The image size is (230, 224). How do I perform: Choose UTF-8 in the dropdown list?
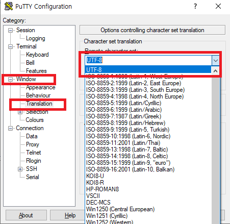pyautogui.click(x=148, y=70)
